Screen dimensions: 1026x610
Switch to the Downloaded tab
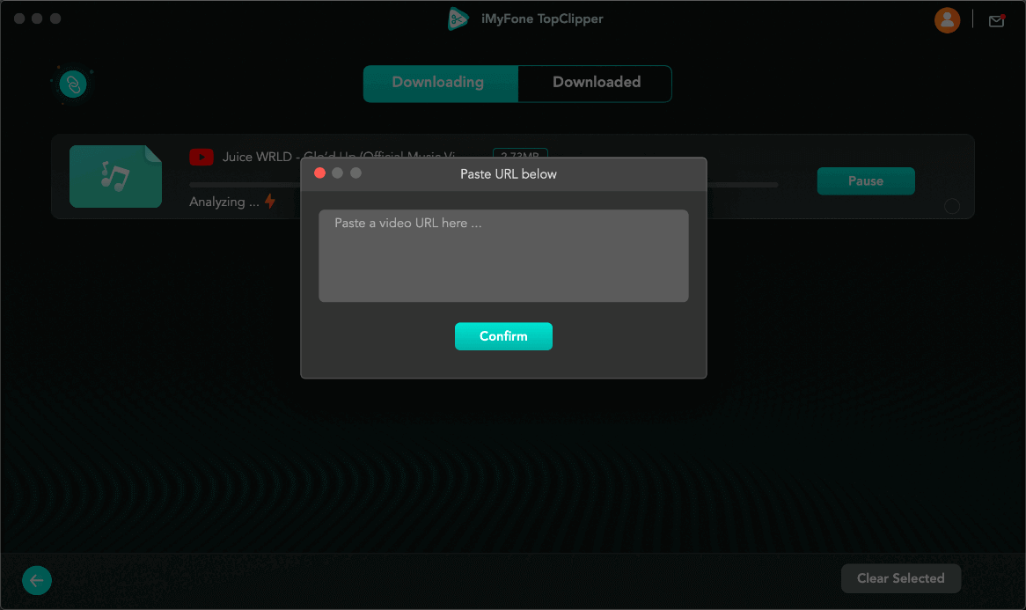pyautogui.click(x=596, y=83)
